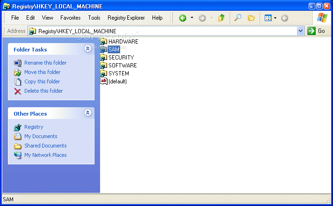Open the View menu
333x206 pixels.
[x=47, y=18]
